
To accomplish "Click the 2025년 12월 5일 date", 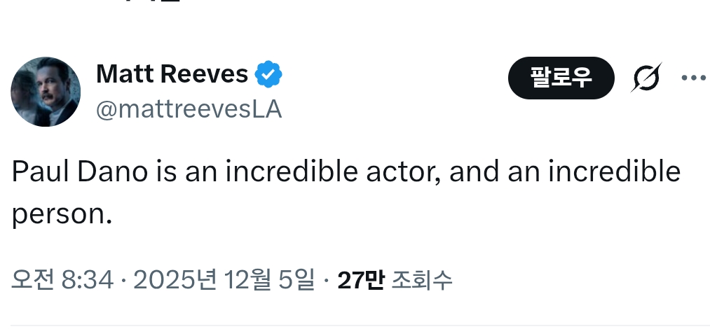I will tap(224, 280).
